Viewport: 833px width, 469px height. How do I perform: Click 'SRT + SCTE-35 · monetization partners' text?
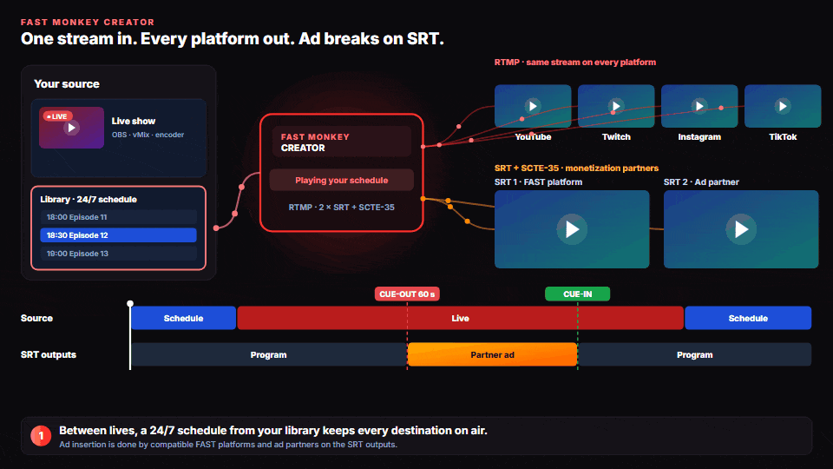576,168
